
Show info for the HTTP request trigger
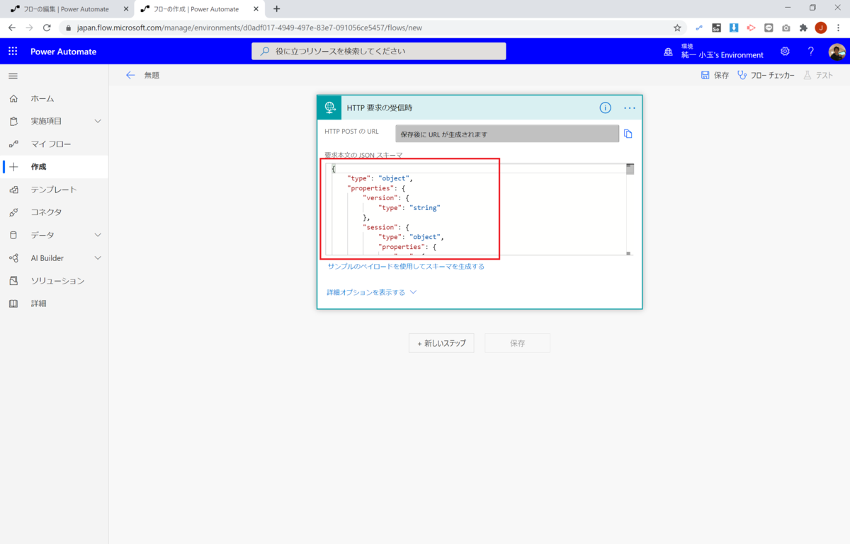point(605,108)
